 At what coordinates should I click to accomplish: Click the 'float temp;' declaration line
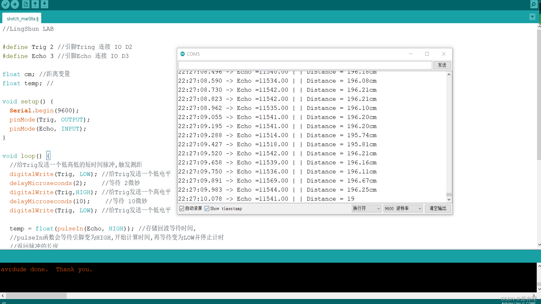[28, 83]
